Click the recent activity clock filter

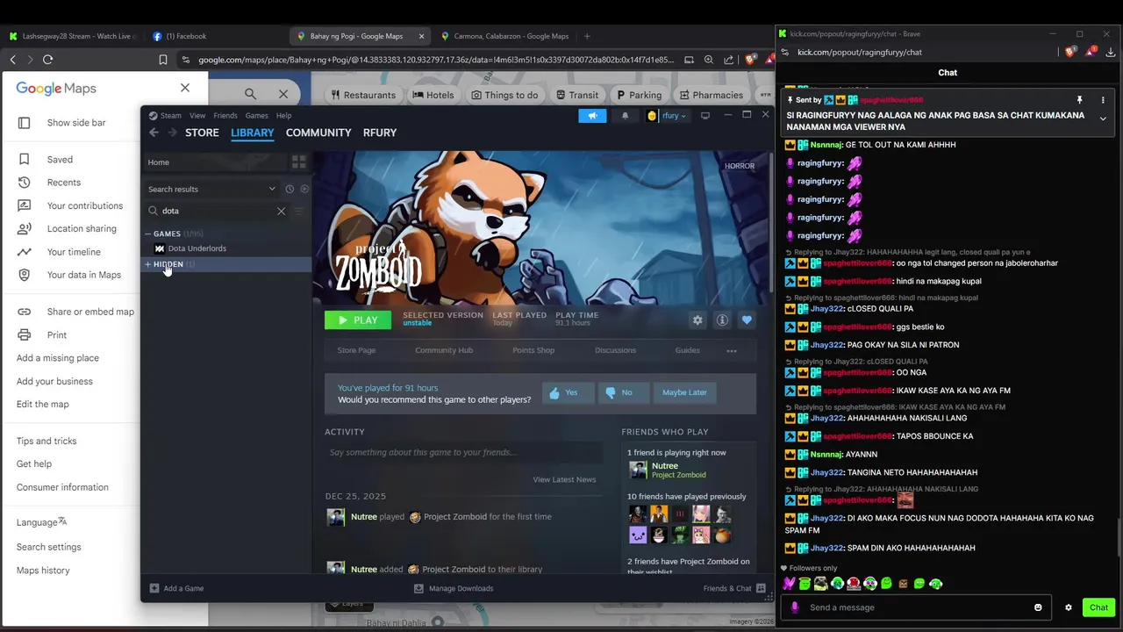pos(290,189)
